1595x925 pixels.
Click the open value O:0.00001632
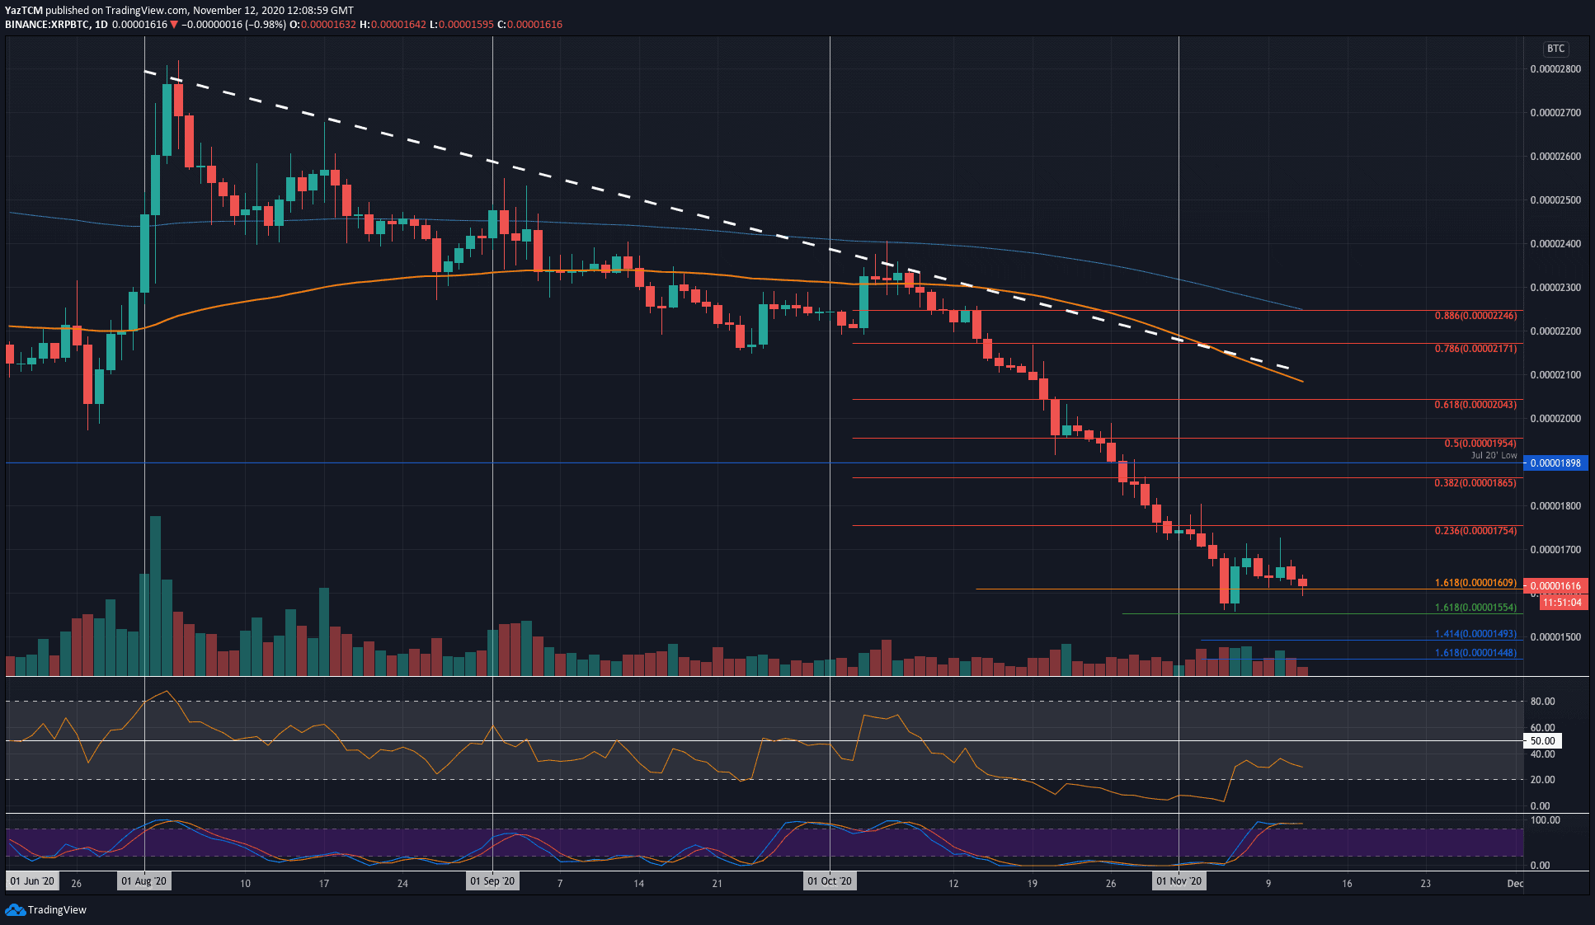pyautogui.click(x=322, y=24)
